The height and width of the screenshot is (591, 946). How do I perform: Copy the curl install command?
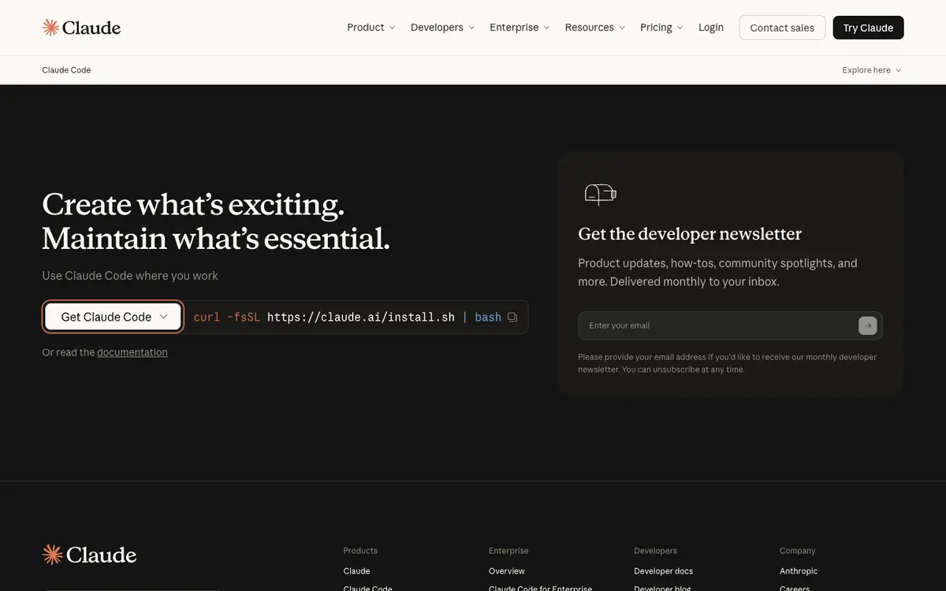tap(512, 317)
